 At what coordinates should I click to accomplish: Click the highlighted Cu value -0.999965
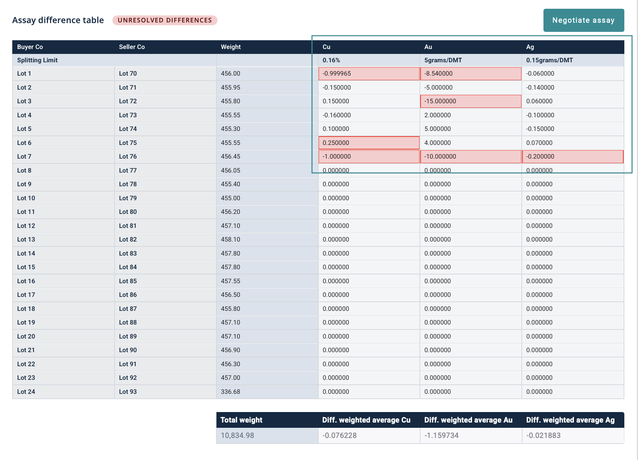pos(369,74)
